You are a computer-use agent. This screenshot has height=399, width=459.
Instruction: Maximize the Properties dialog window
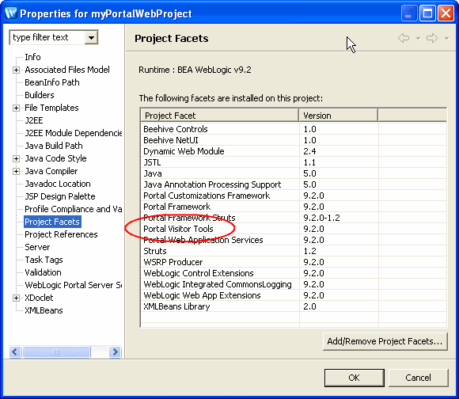427,13
